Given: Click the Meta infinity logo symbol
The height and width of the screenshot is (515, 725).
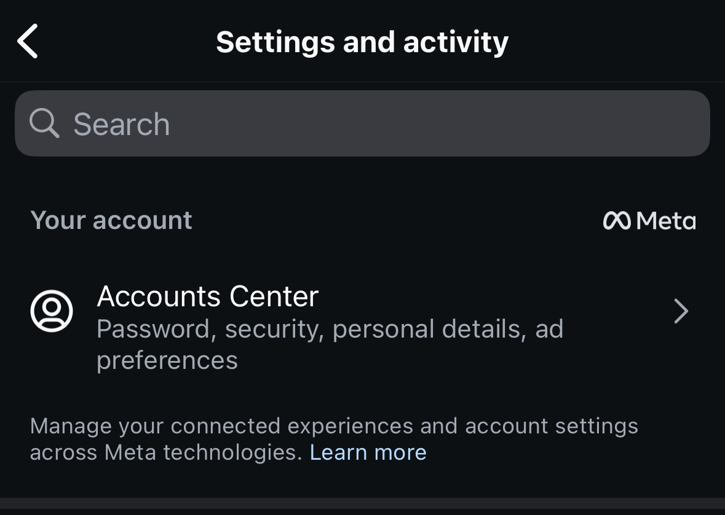Looking at the screenshot, I should (x=616, y=221).
